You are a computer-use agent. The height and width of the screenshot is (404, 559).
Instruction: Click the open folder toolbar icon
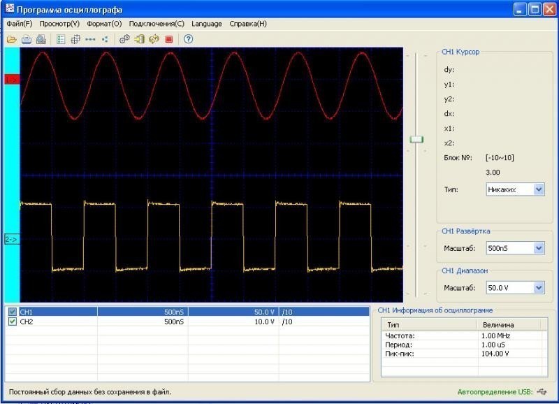click(x=12, y=39)
